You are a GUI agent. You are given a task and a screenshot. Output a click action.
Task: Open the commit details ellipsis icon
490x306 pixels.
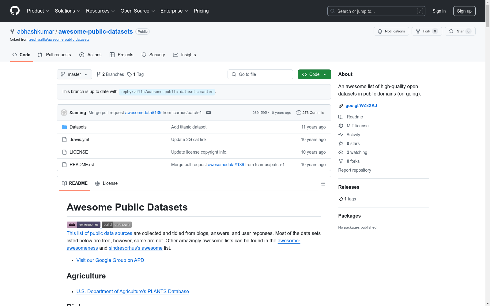tap(209, 113)
